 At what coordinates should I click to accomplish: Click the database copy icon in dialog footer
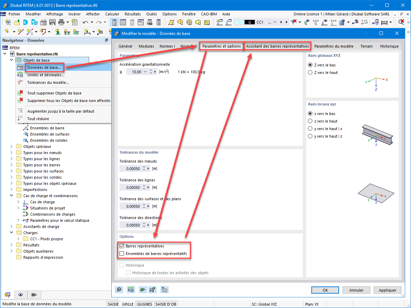(164, 290)
